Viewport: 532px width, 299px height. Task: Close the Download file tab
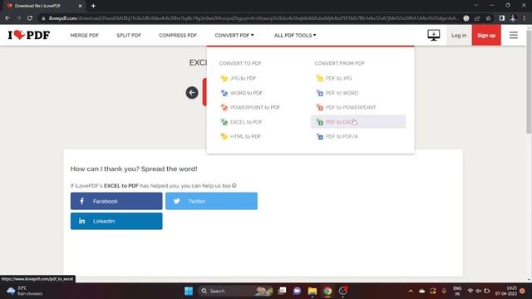coord(81,6)
